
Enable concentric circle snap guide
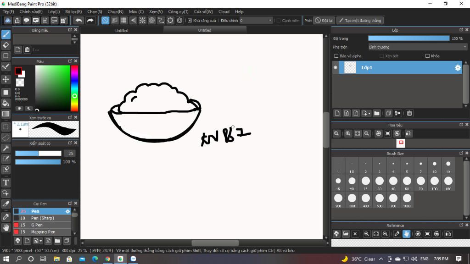tap(151, 20)
